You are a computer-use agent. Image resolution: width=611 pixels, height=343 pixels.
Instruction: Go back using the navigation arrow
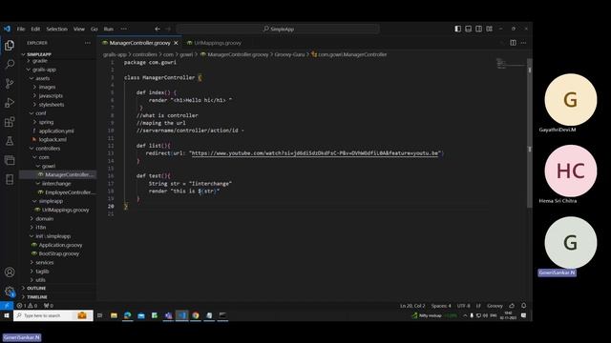click(158, 29)
